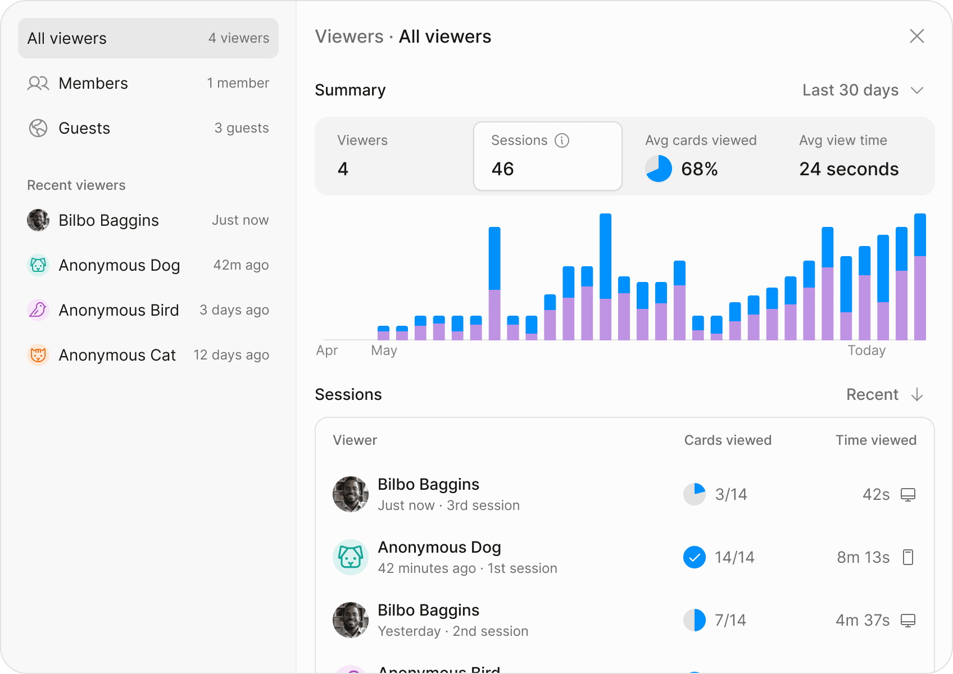
Task: Open Bilbo Baggins 2nd session row
Action: [x=625, y=620]
